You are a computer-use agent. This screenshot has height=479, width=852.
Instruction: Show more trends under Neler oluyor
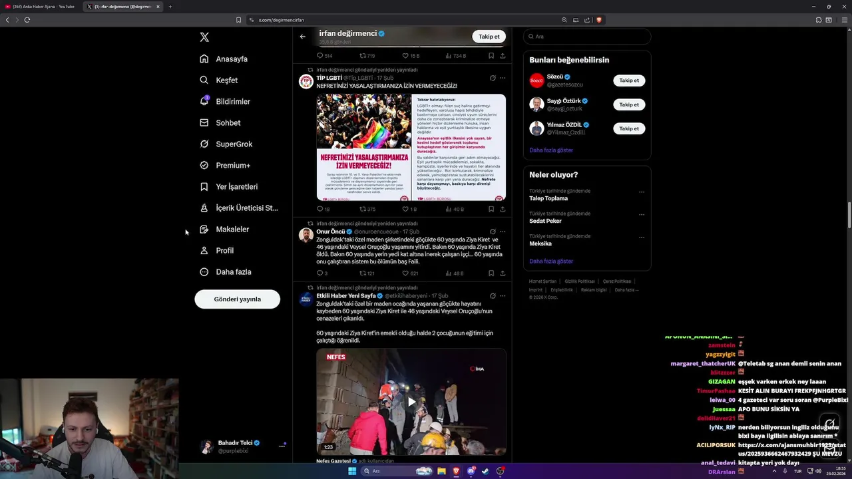(551, 261)
